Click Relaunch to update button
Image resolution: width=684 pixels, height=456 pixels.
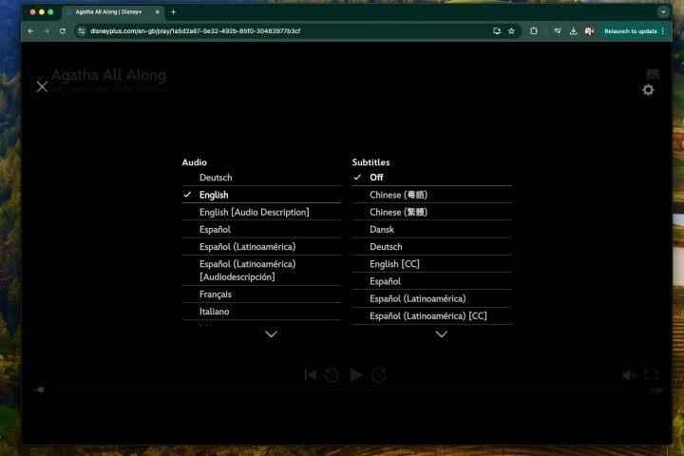coord(633,30)
